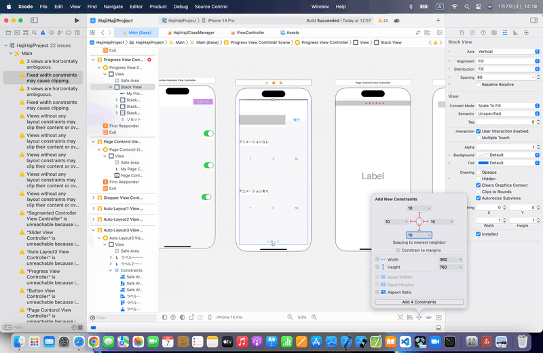Image resolution: width=543 pixels, height=353 pixels.
Task: Toggle the Opaque drawing checkbox
Action: 479,172
